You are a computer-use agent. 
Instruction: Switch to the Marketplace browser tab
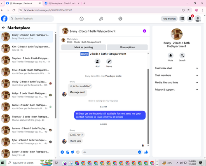(x=62, y=3)
